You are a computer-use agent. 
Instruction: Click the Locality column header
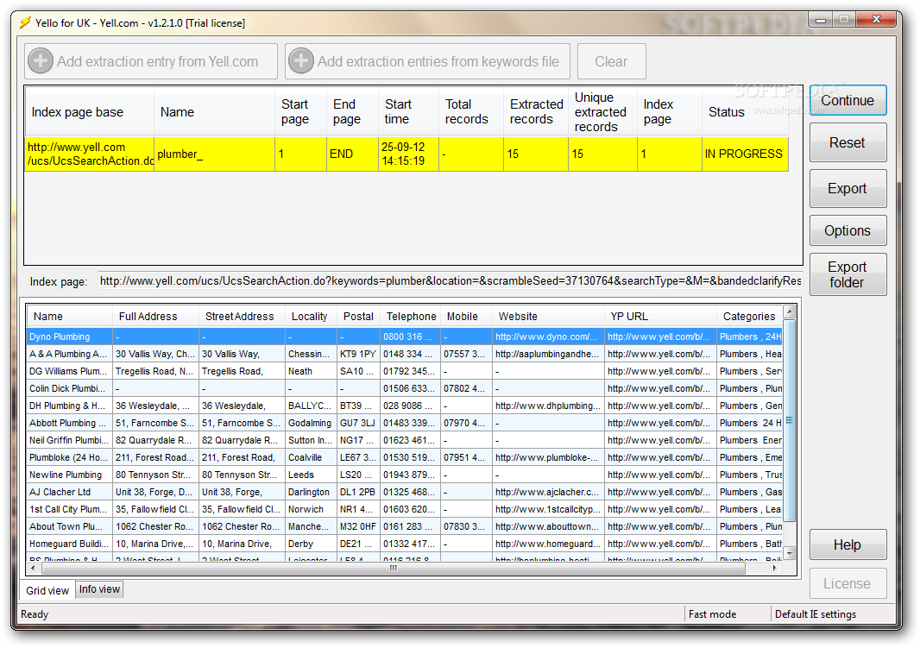click(x=311, y=317)
